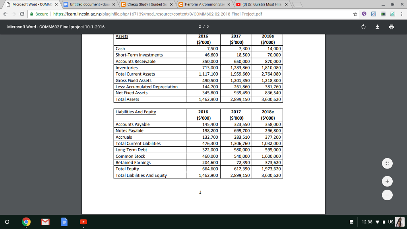Print the PDF document
This screenshot has height=229, width=407.
point(391,27)
